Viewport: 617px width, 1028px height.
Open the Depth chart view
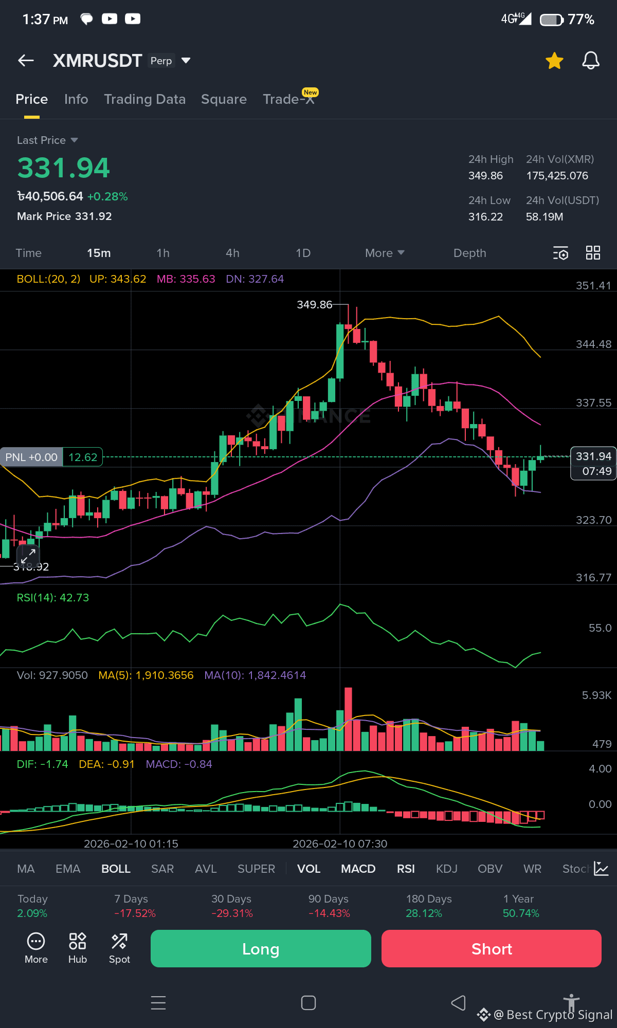pos(469,253)
